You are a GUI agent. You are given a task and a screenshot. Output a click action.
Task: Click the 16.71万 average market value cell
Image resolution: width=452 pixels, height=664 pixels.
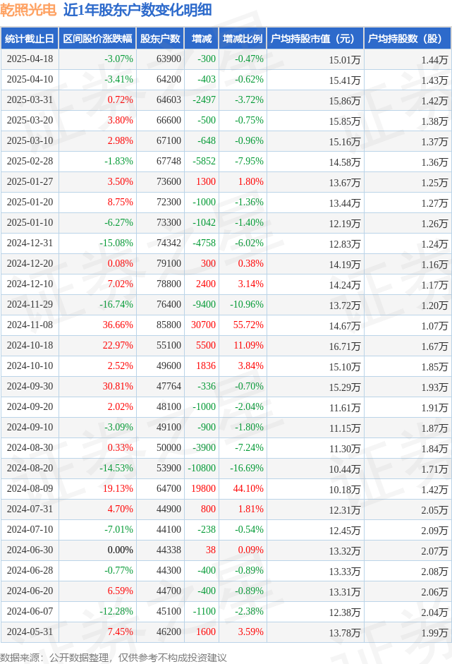pyautogui.click(x=345, y=346)
